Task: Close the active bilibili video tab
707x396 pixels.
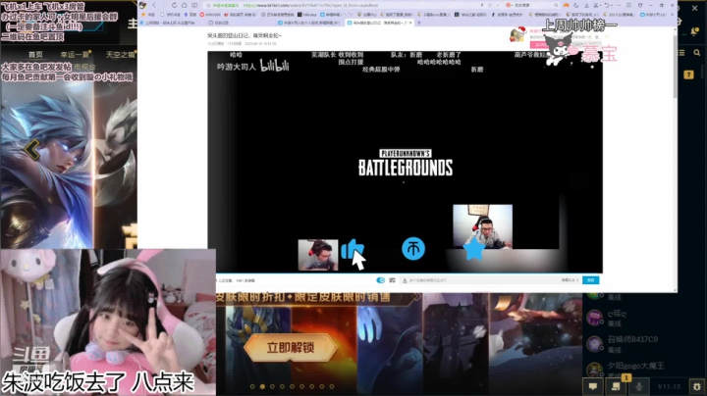Action: click(410, 23)
